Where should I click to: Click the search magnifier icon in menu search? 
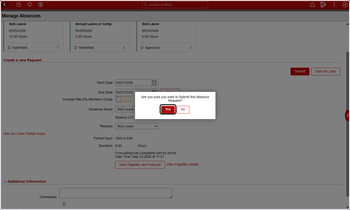tap(146, 5)
